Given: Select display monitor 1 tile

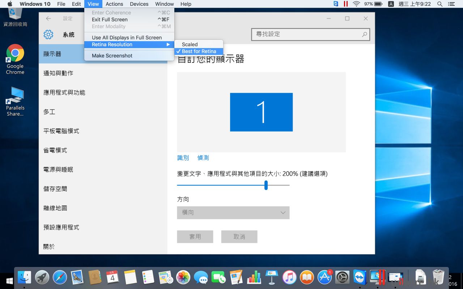Looking at the screenshot, I should click(261, 112).
